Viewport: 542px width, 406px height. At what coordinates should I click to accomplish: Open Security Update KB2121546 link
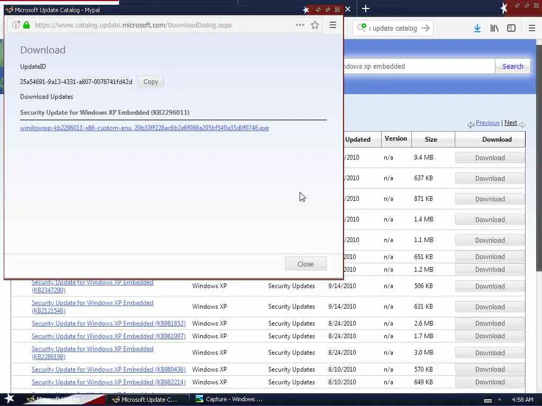(92, 307)
